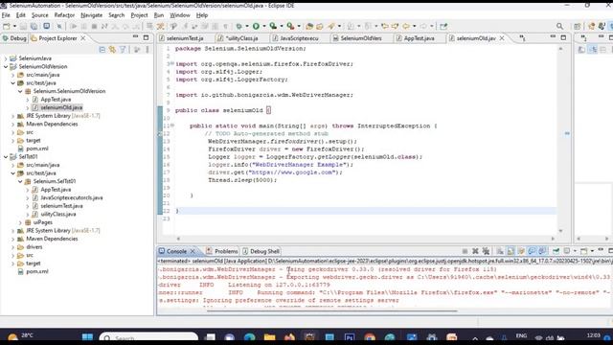Screen dimensions: 613x345
Task: Collapse the Selenium.SelTst01 package
Action: [x=20, y=181]
